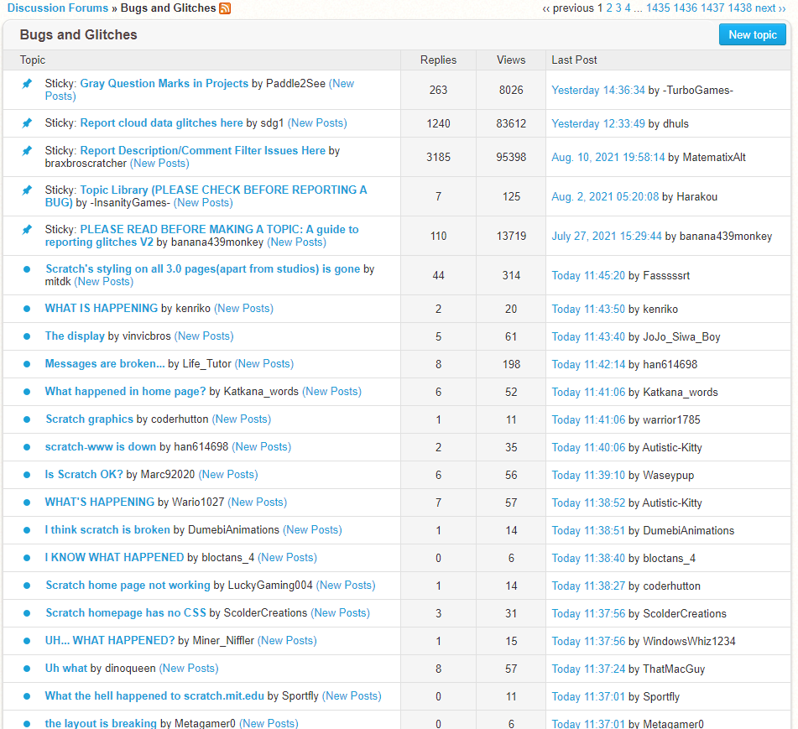Click the pin icon beside Report cloud data glitches
The width and height of the screenshot is (798, 729).
point(27,122)
